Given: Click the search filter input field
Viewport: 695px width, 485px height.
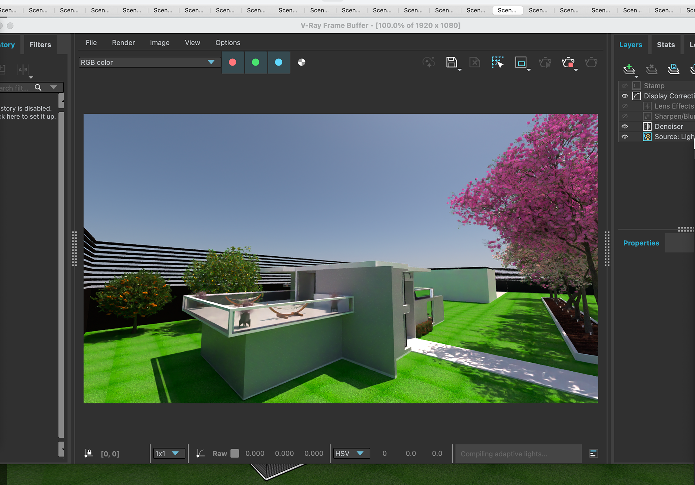Looking at the screenshot, I should pos(14,88).
